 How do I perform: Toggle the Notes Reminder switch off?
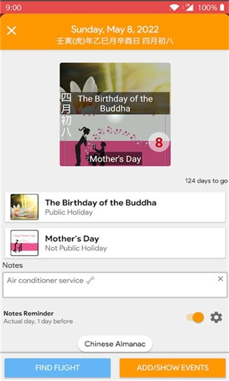[195, 317]
